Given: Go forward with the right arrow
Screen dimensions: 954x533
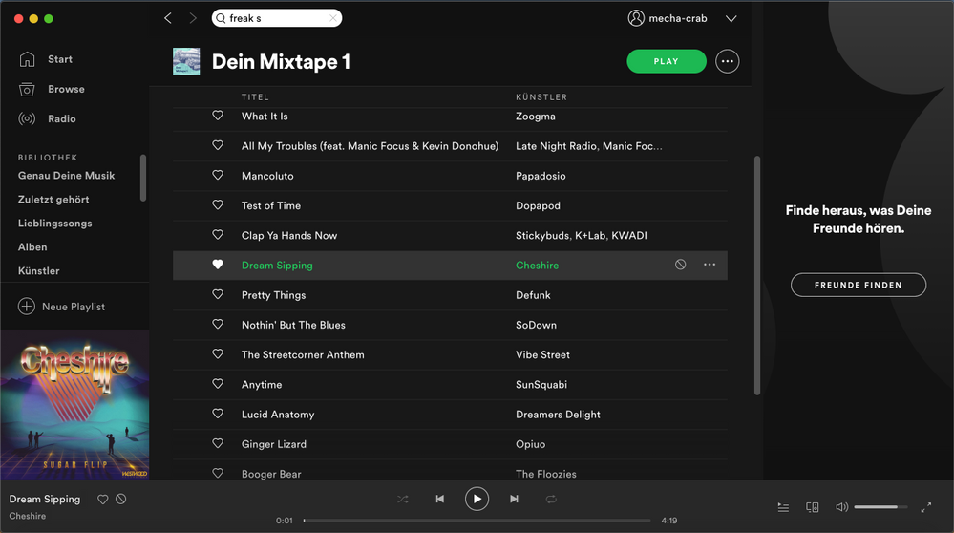Looking at the screenshot, I should pos(193,18).
